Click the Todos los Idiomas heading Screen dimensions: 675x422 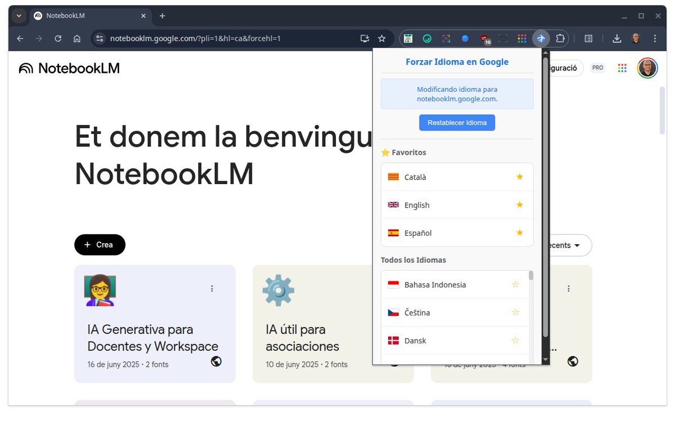tap(413, 260)
